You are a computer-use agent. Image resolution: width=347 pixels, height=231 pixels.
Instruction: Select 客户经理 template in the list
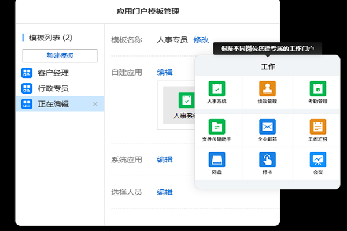(53, 73)
